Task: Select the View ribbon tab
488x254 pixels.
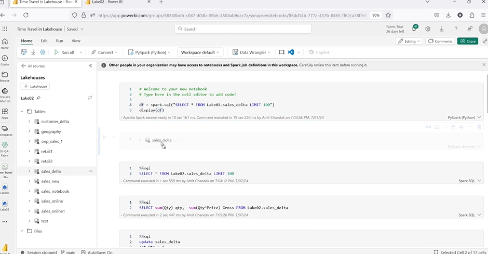Action: coord(76,41)
